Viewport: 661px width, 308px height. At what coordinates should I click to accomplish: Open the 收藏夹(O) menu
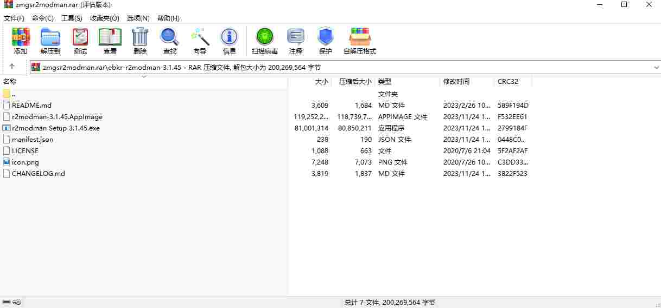(105, 18)
